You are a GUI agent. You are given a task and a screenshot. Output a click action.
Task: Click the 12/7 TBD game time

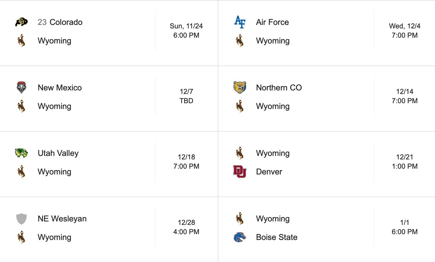(x=186, y=96)
